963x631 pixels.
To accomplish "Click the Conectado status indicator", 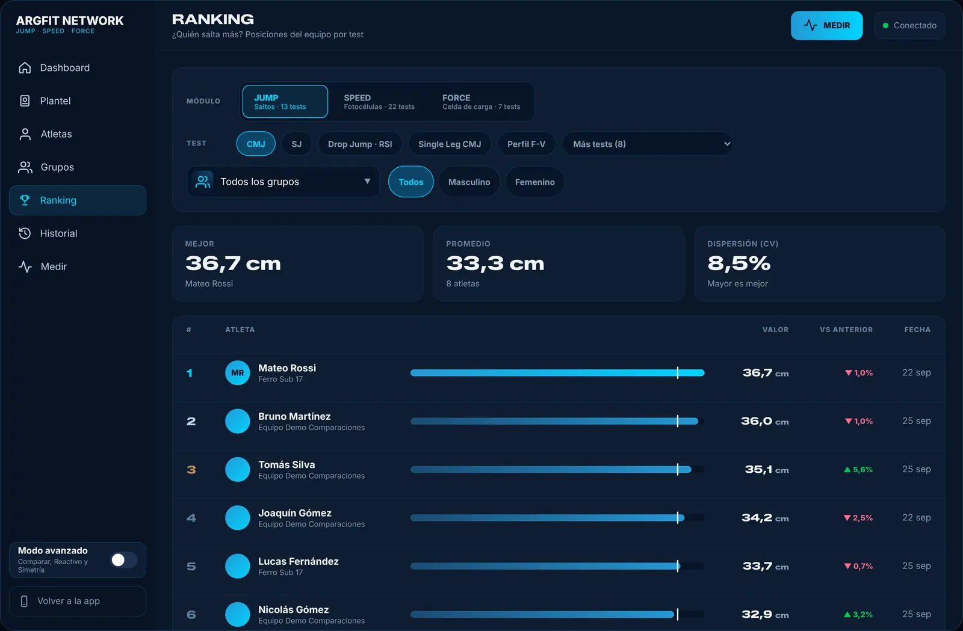I will tap(909, 25).
